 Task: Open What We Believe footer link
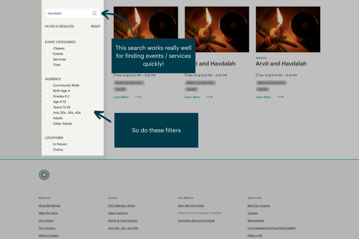[x=50, y=205]
